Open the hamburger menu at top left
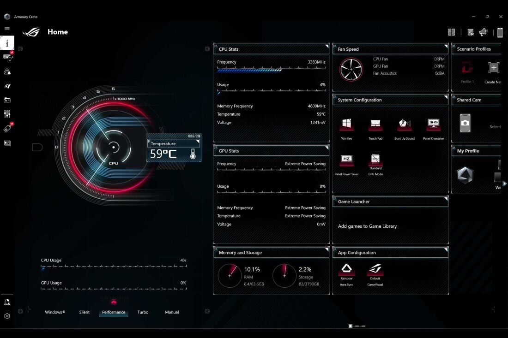Screen dimensions: 508x338 pyautogui.click(x=7, y=28)
